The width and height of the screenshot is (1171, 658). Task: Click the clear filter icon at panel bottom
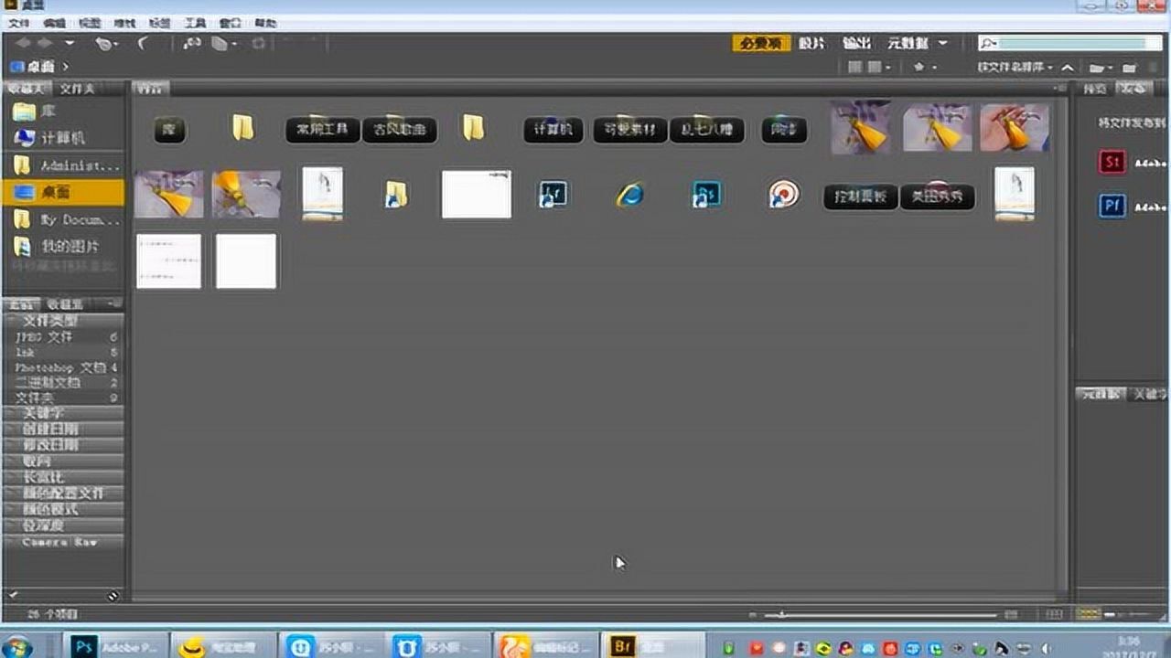113,596
